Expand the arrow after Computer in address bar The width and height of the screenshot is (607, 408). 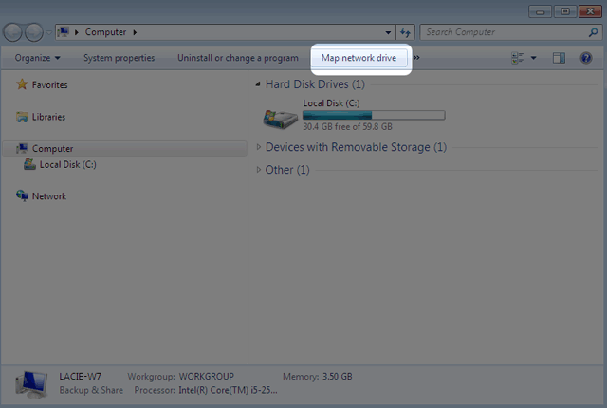click(135, 32)
